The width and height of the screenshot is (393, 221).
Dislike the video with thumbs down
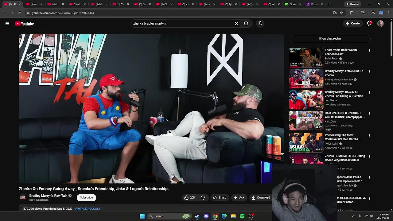(203, 197)
